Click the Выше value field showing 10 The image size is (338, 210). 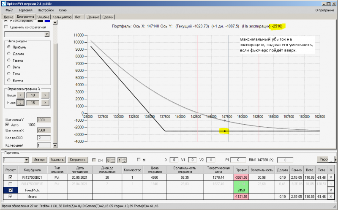click(33, 95)
